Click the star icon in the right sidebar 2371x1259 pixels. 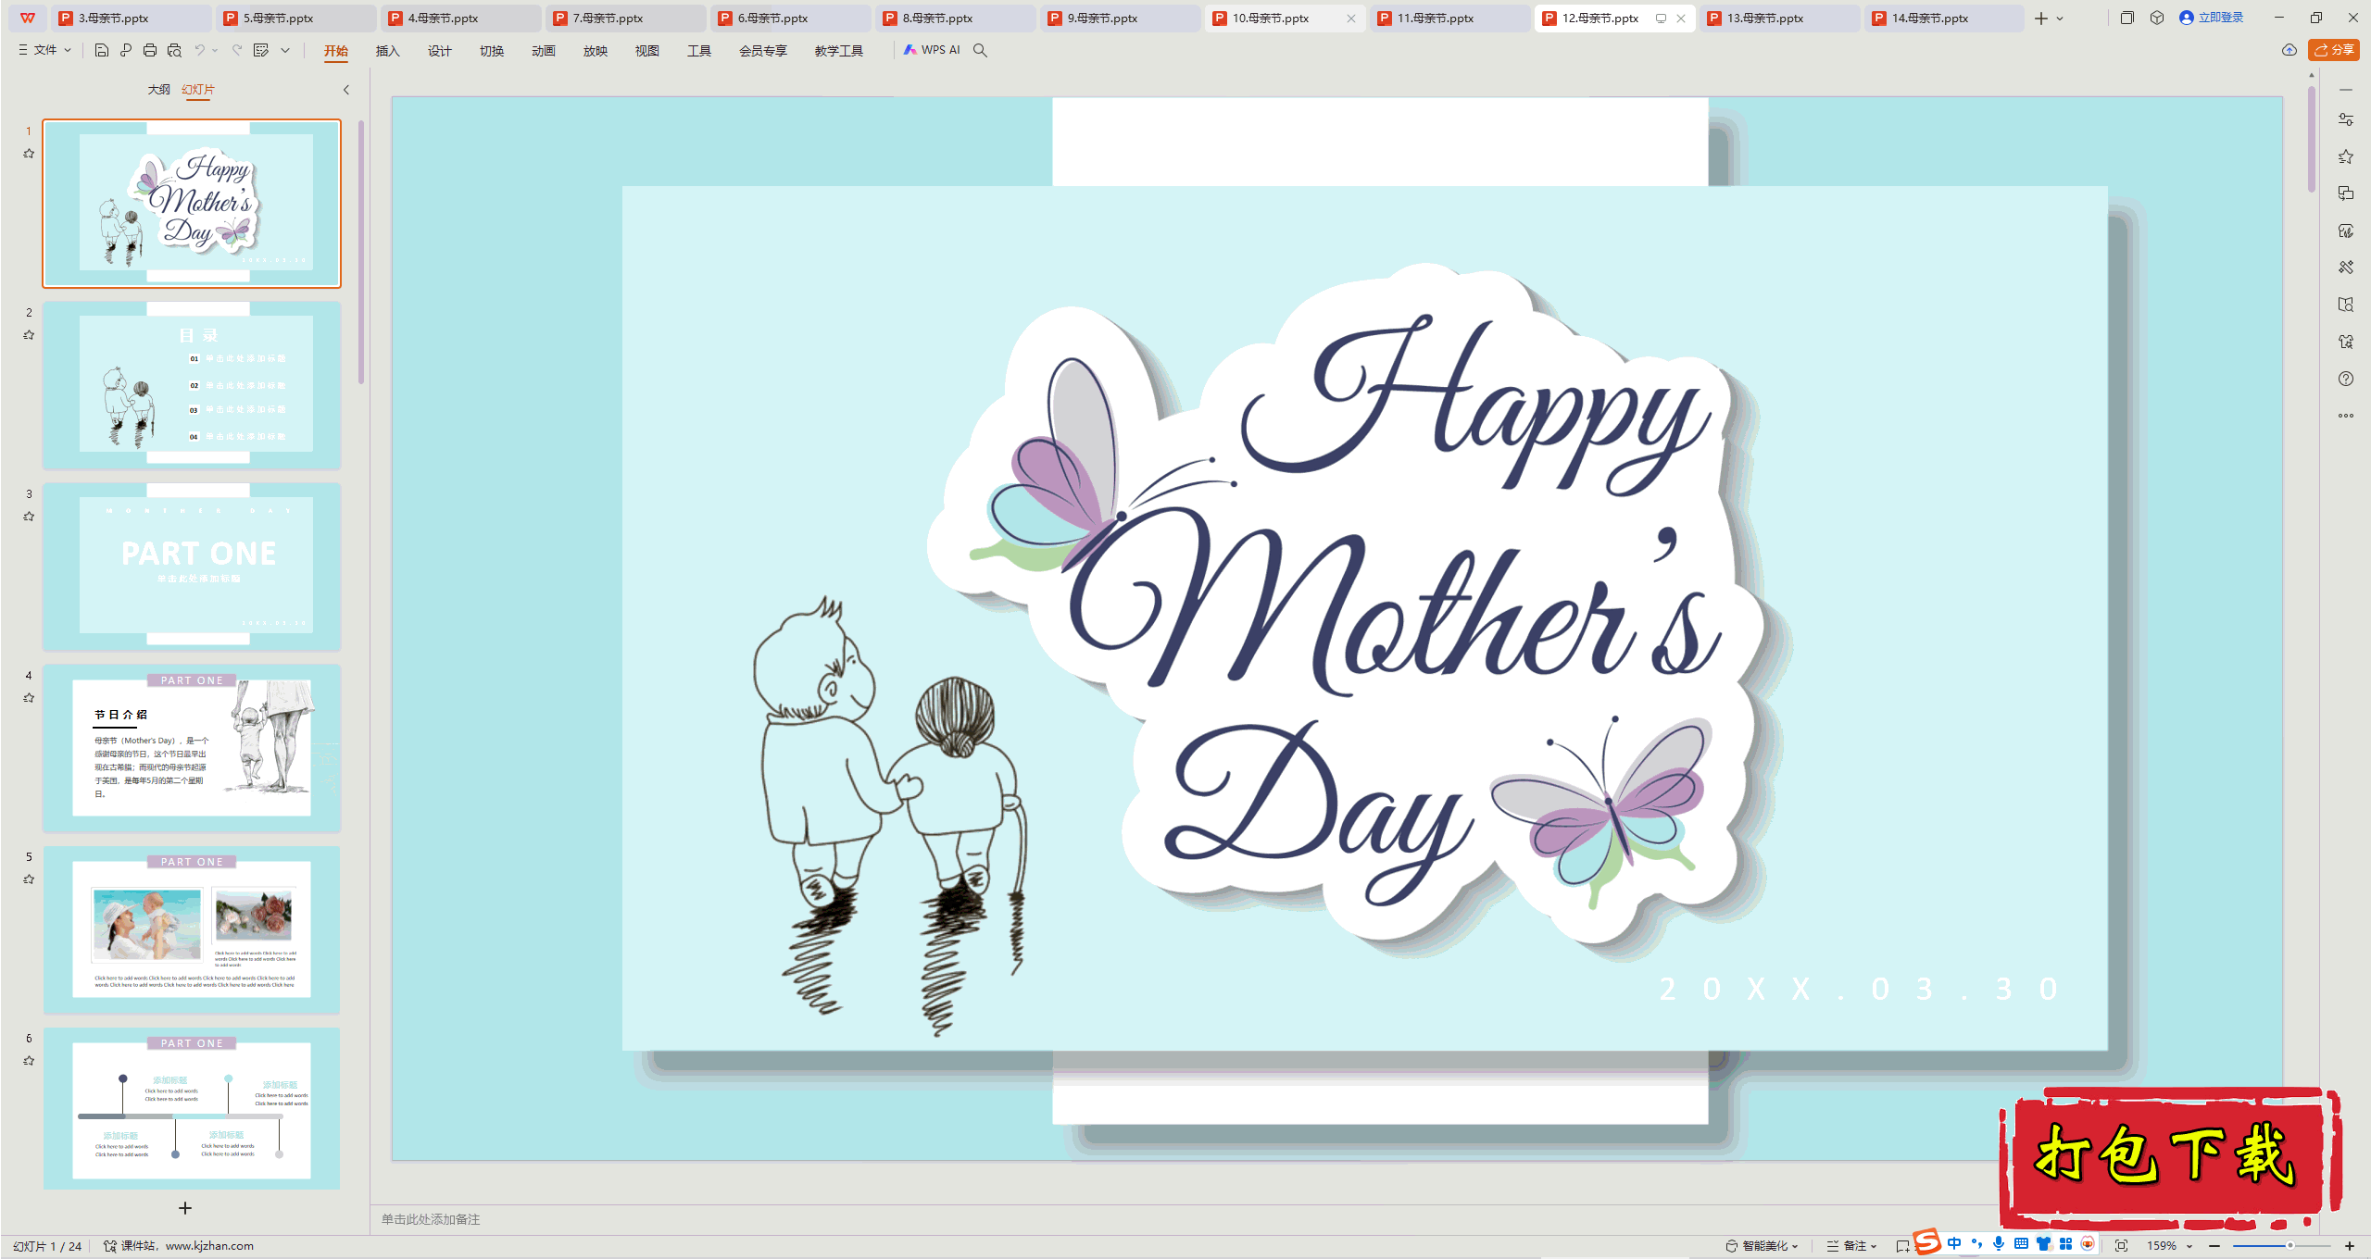2346,156
